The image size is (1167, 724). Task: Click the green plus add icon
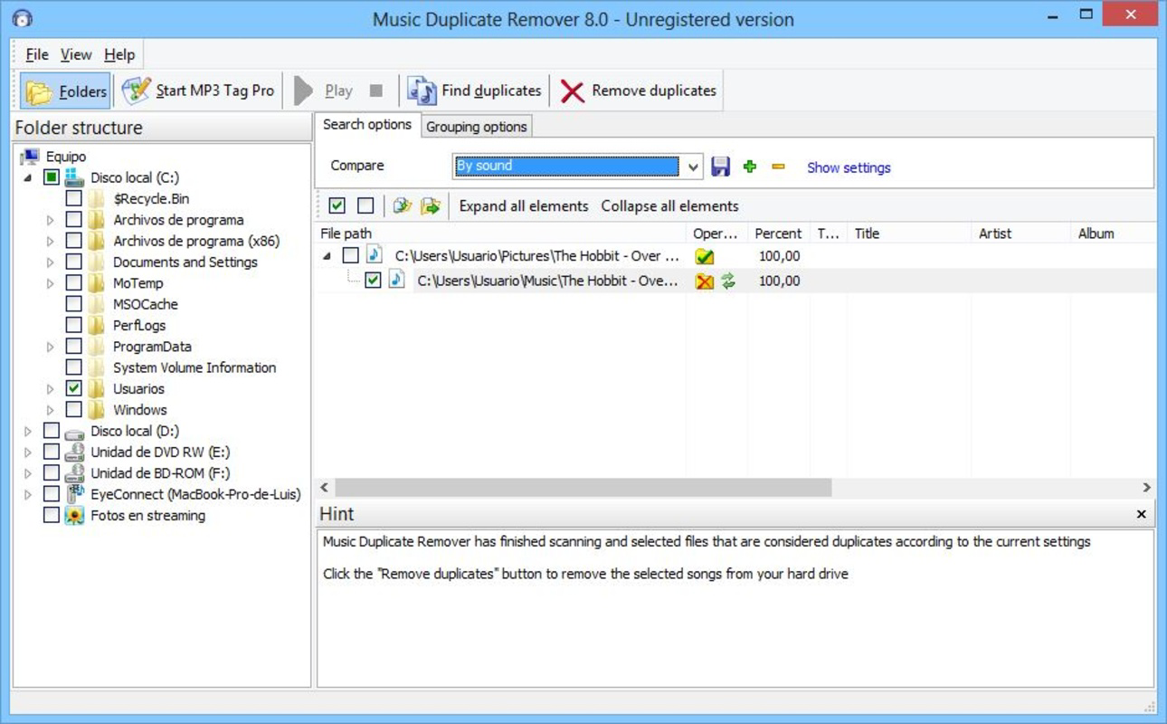point(749,167)
